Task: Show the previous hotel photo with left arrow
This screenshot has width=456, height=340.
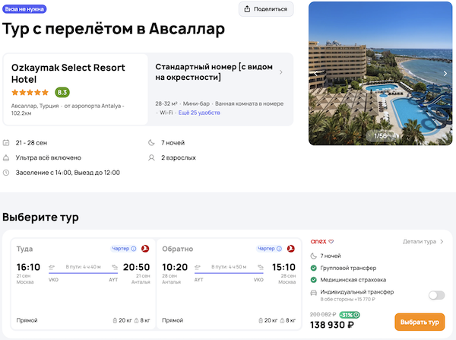Action: coord(318,74)
